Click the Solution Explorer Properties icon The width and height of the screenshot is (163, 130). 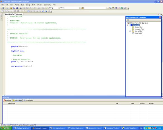(x=128, y=20)
